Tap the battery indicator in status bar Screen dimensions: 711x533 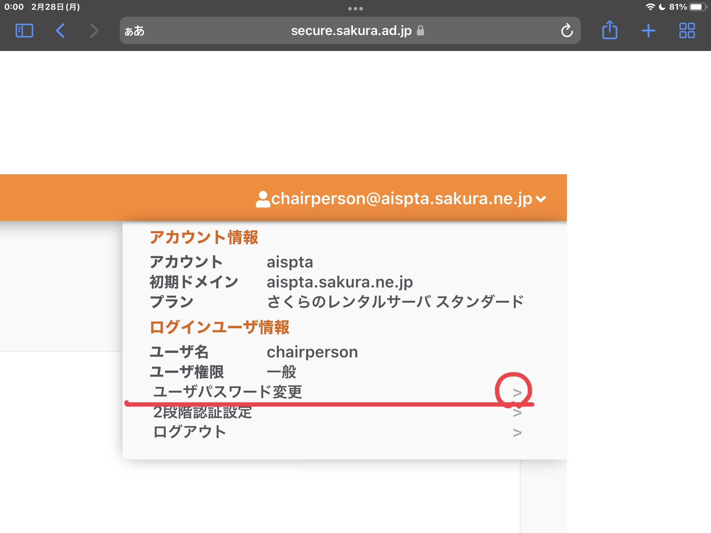coord(698,7)
